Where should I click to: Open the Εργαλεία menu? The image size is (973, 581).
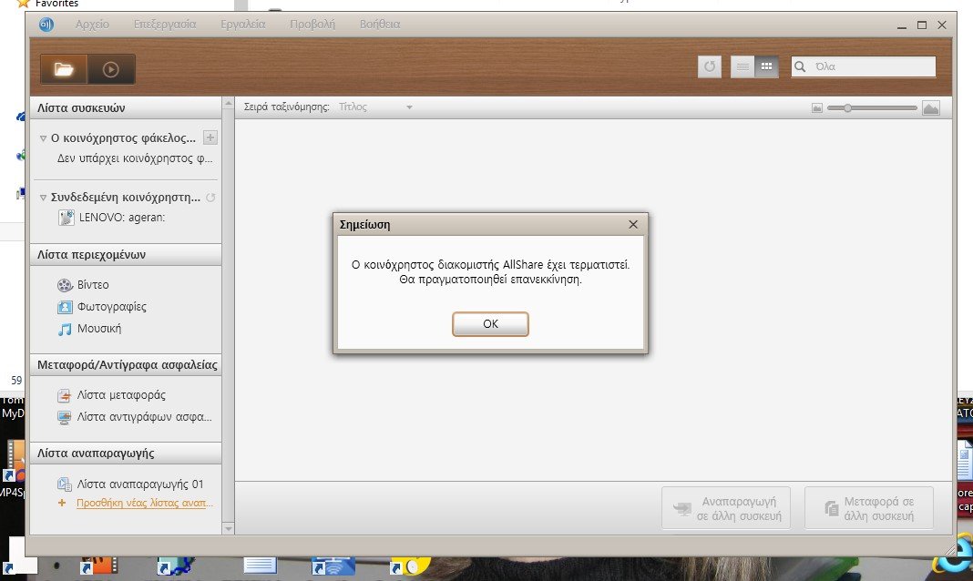[x=242, y=25]
